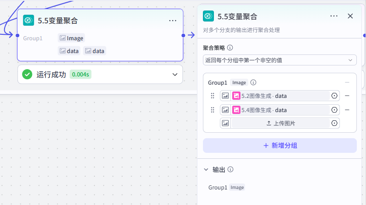Viewport: 366px width, 205px height.
Task: Collapse the 输出 section
Action: tap(206, 170)
